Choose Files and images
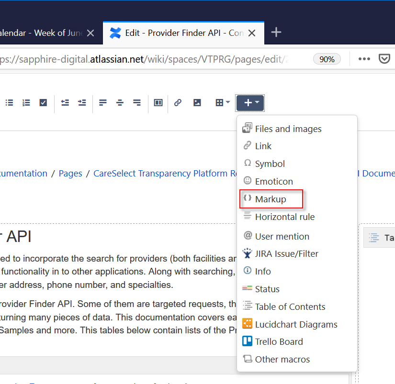The width and height of the screenshot is (395, 384). [297, 129]
